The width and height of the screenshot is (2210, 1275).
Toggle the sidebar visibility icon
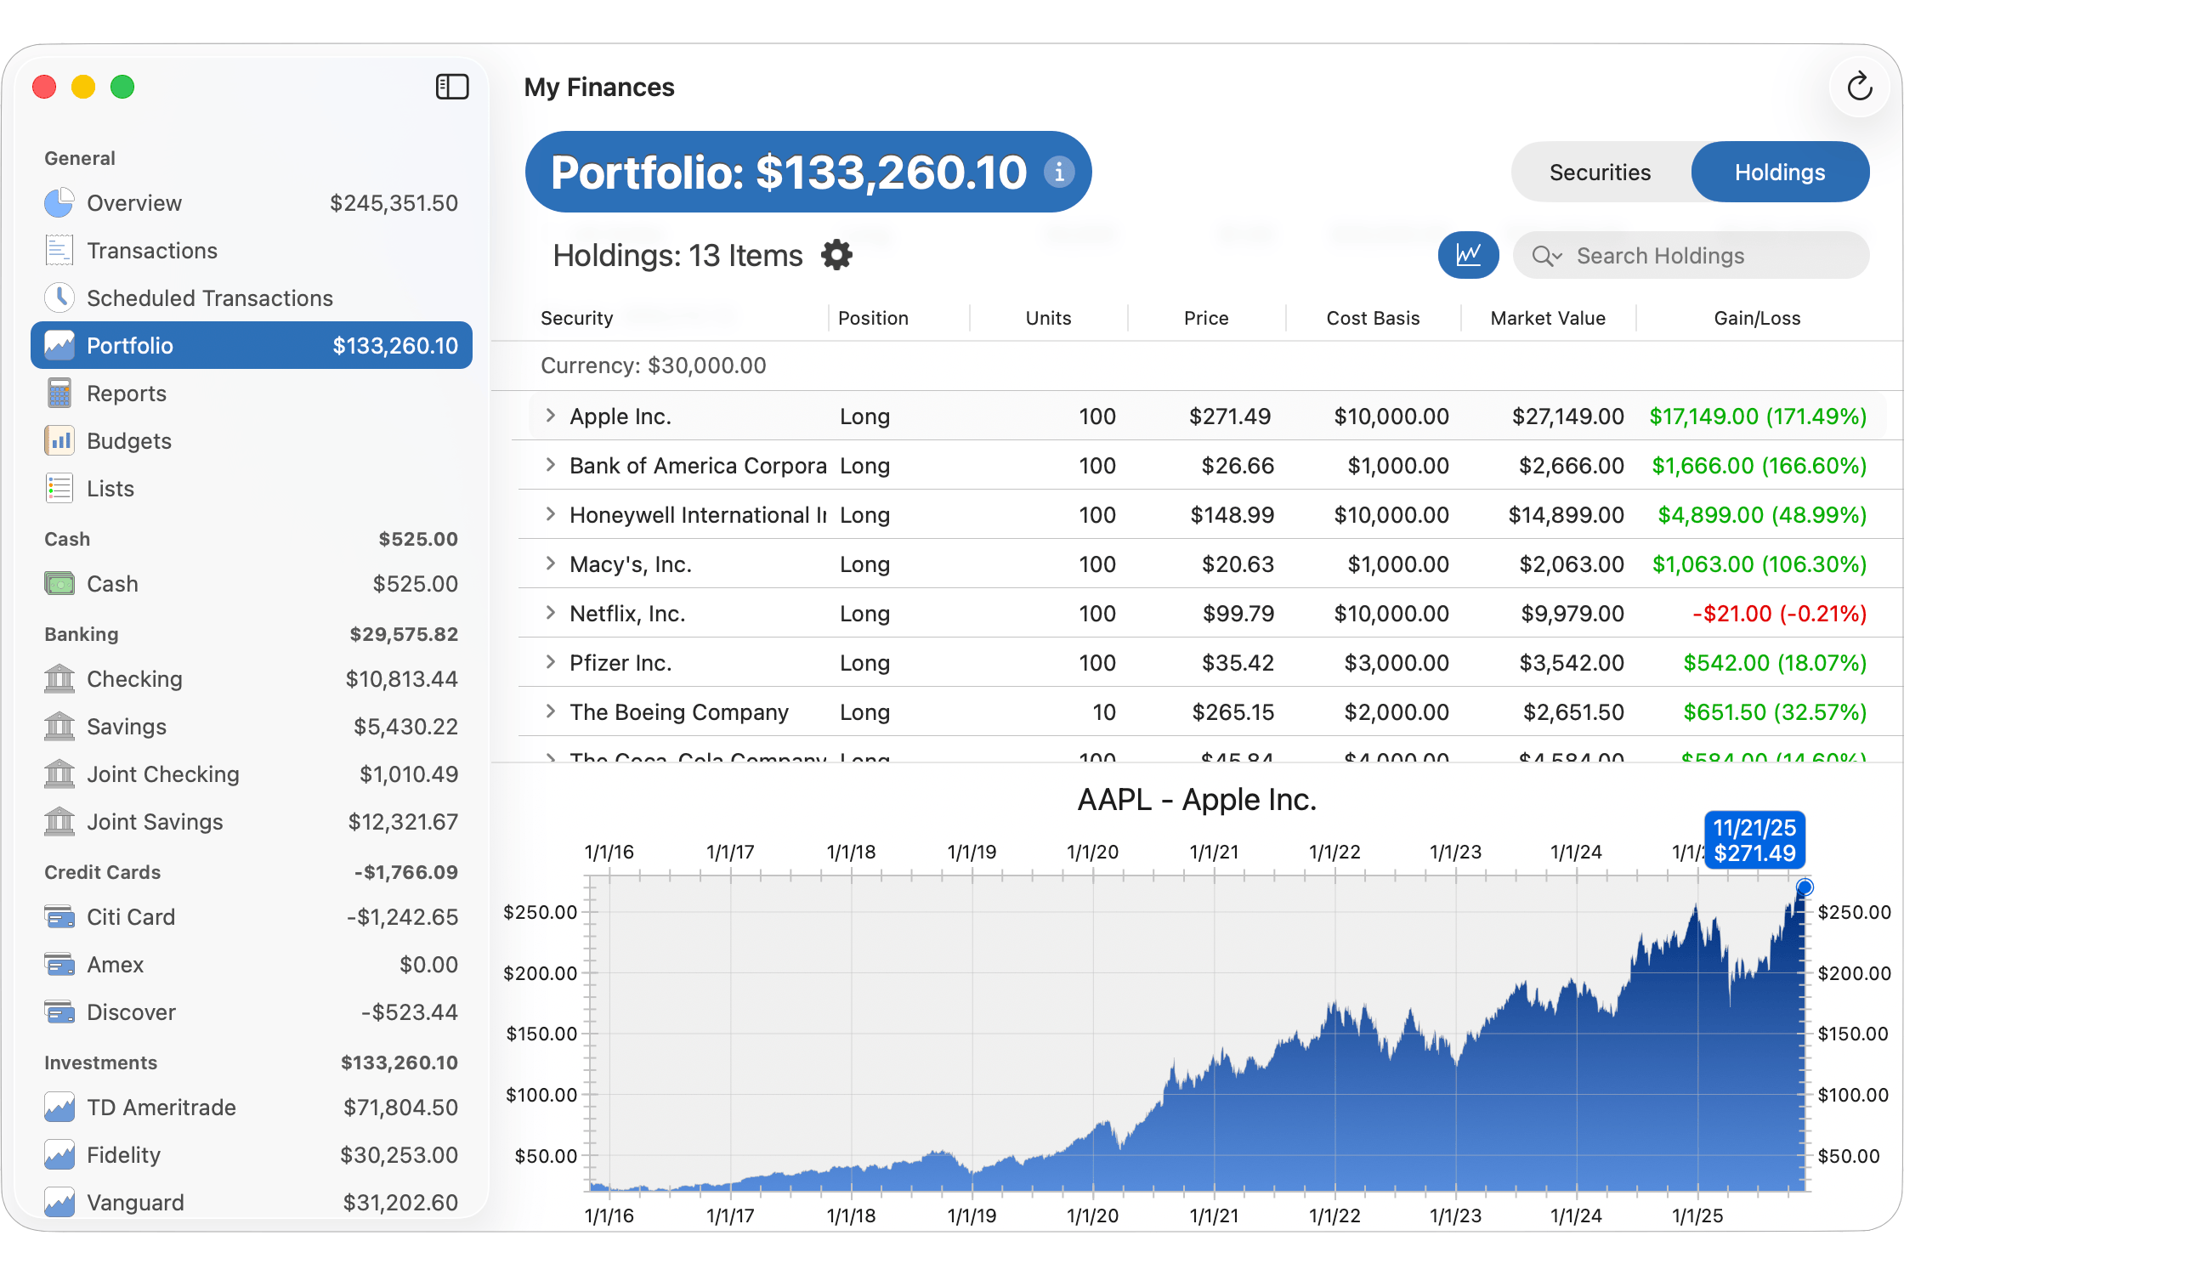pos(453,87)
